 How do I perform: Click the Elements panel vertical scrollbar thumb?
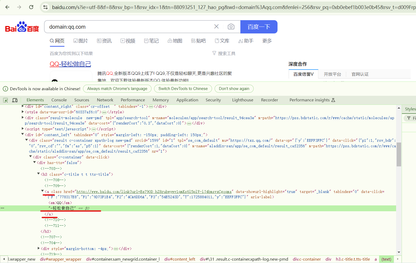pos(399,154)
